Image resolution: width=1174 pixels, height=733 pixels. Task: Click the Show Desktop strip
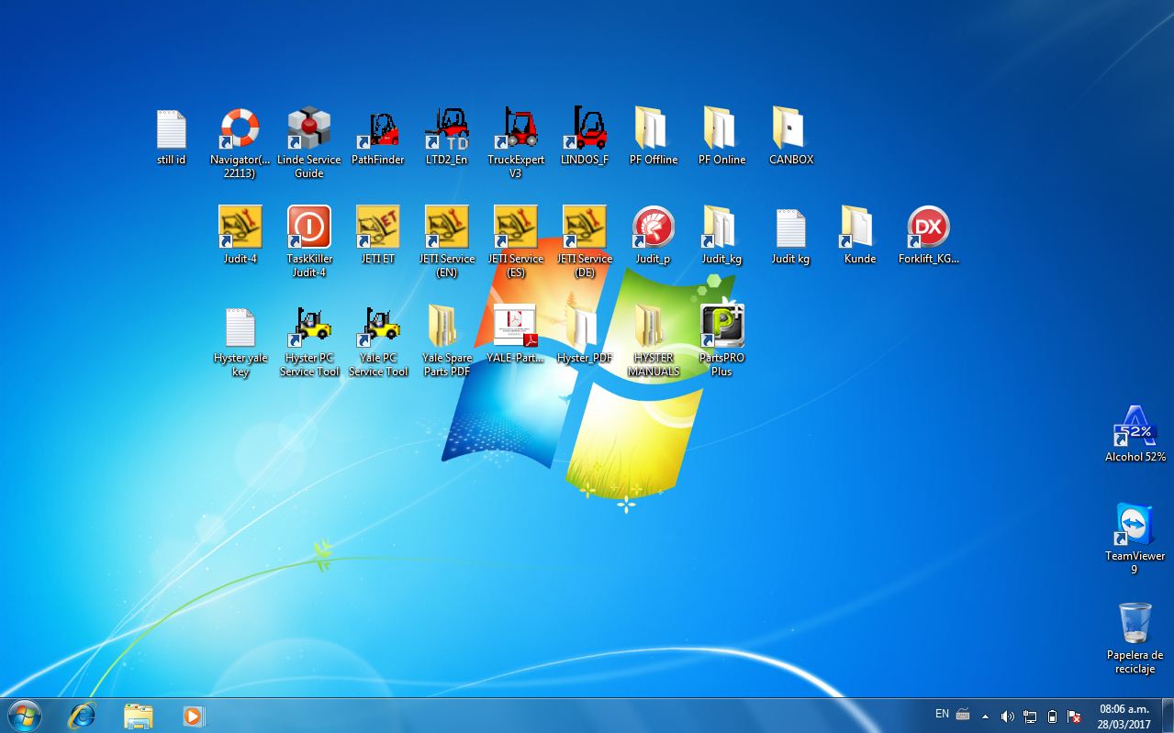point(1168,716)
